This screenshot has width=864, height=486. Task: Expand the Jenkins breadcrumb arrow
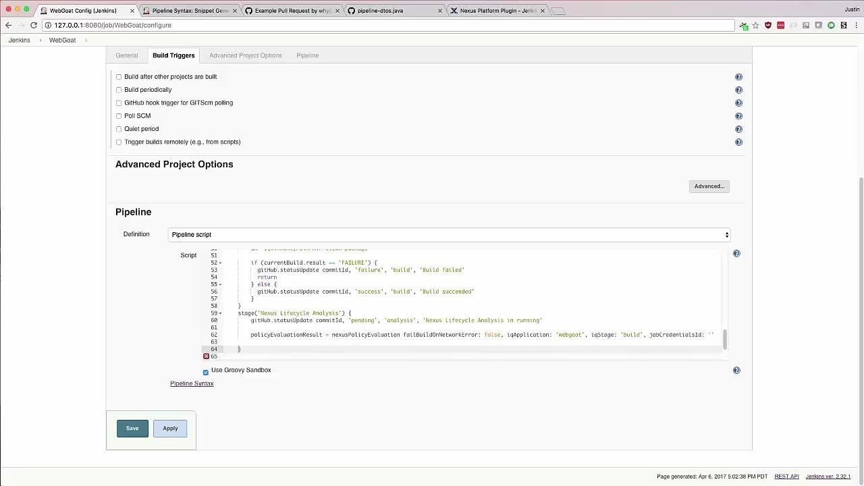point(39,40)
